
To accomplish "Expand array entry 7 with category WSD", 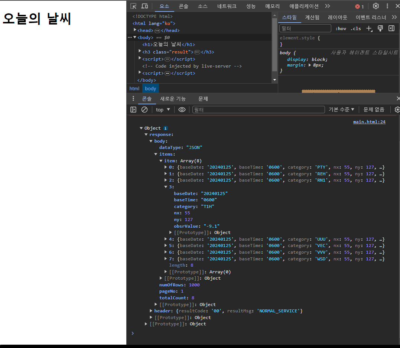I will (166, 259).
